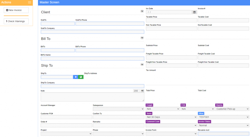Image resolution: width=250 pixels, height=137 pixels.
Task: Click the Taxable Cost field
Action: pyautogui.click(x=223, y=20)
